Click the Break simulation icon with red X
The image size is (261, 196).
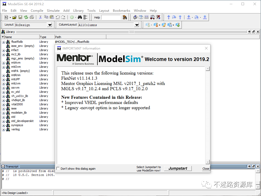(158, 17)
